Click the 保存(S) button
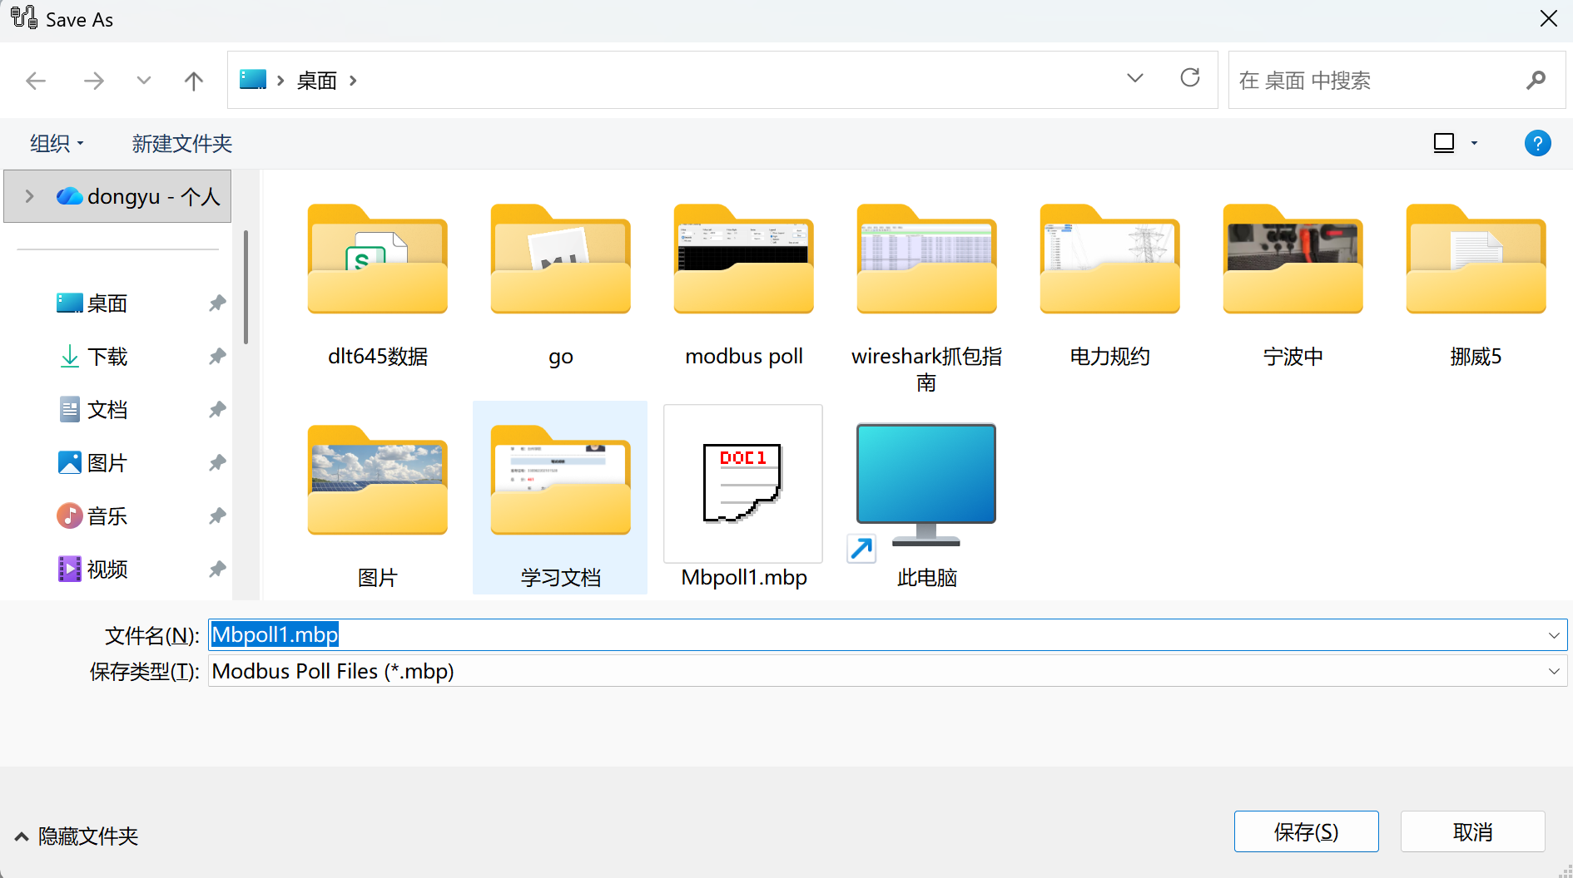 [1306, 831]
